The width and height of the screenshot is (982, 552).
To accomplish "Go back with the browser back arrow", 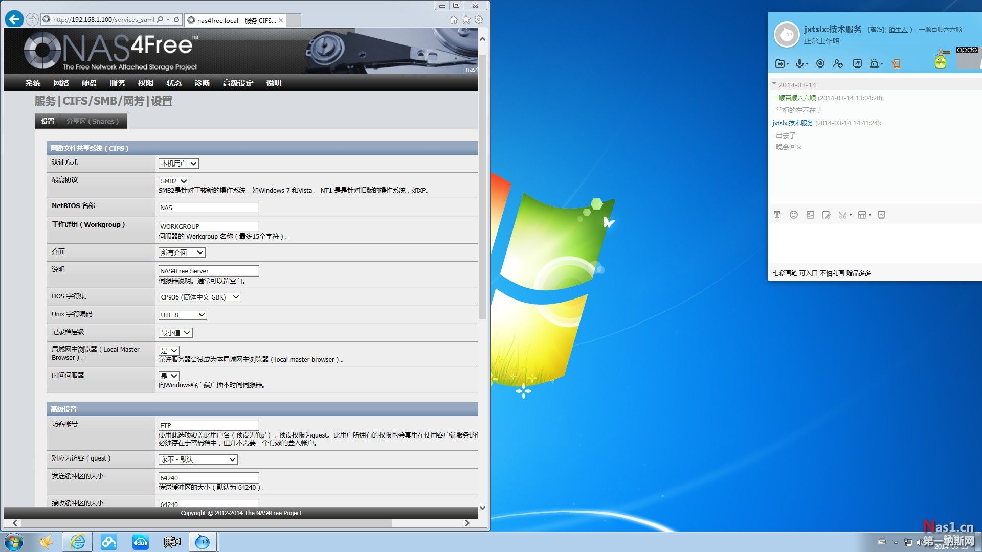I will pos(14,19).
